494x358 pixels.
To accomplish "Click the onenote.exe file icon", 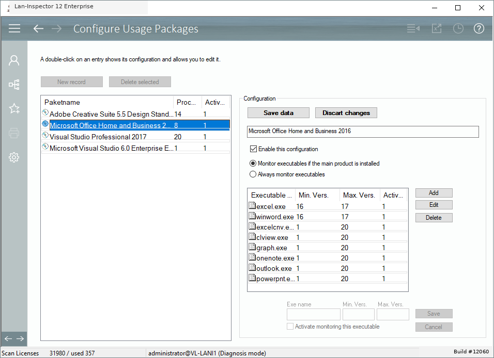I will point(252,257).
